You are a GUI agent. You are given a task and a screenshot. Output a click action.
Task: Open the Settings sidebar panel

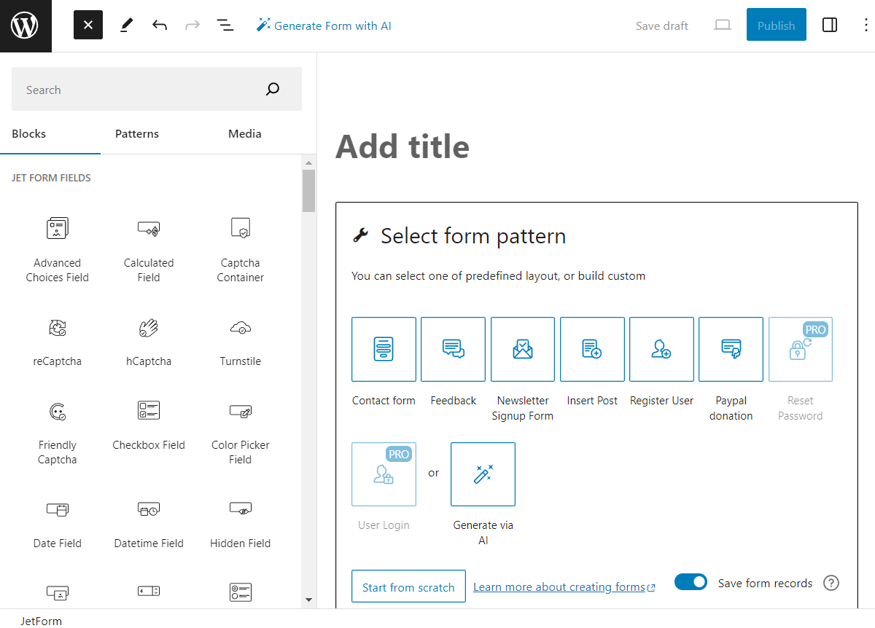pos(829,24)
